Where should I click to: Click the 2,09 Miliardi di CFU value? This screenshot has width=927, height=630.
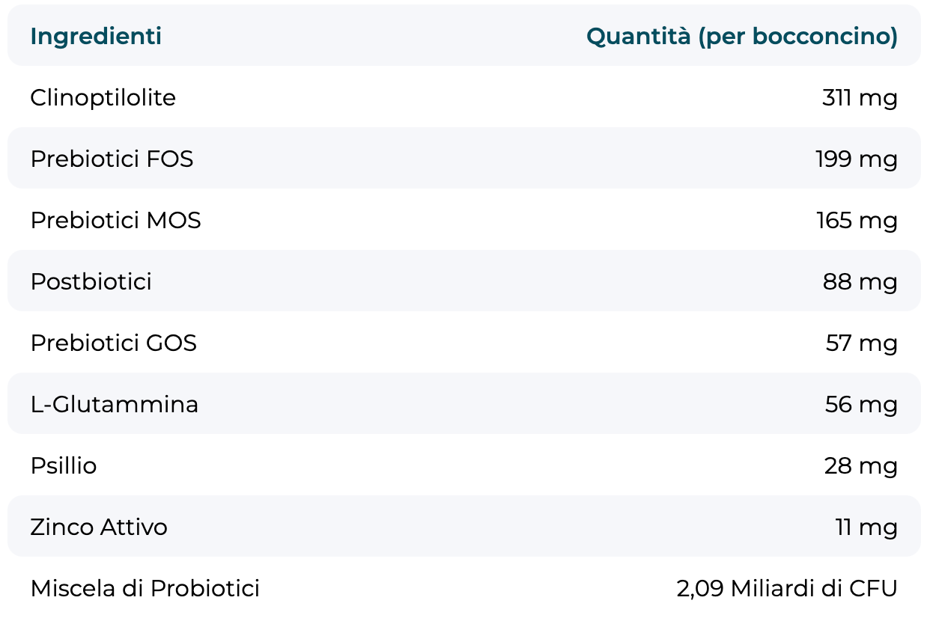(x=786, y=588)
